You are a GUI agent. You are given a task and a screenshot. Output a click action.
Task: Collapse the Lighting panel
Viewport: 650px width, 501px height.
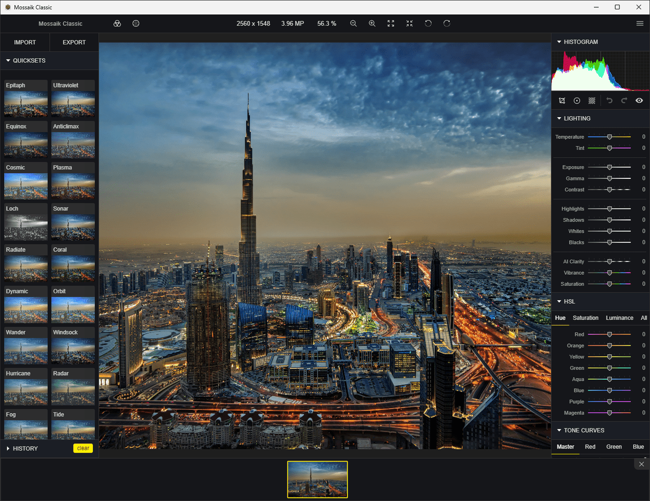pyautogui.click(x=559, y=119)
